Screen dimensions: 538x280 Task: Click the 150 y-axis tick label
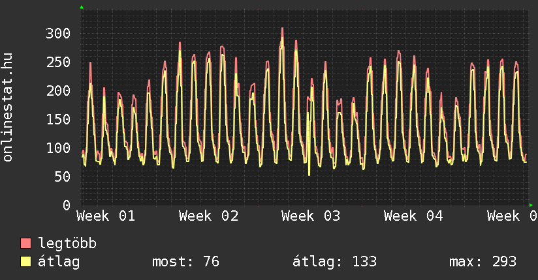coord(57,119)
